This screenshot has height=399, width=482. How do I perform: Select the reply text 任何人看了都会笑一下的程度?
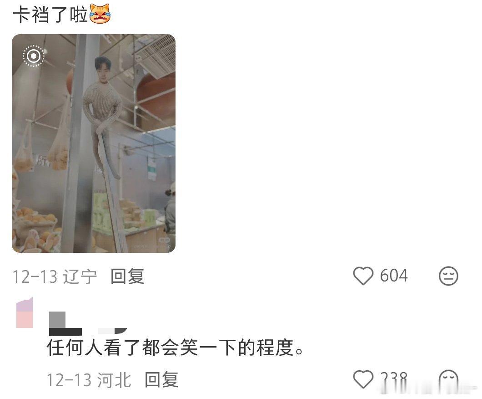[x=175, y=347]
